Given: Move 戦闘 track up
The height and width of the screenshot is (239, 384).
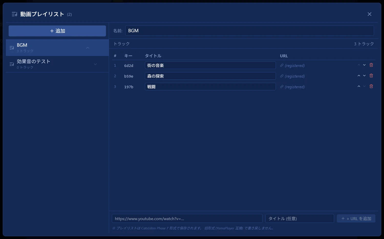Looking at the screenshot, I should pos(359,86).
